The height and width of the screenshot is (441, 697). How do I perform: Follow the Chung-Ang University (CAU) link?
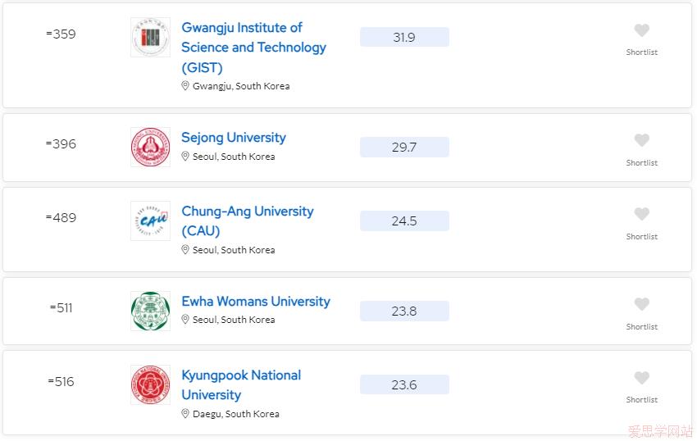coord(247,221)
